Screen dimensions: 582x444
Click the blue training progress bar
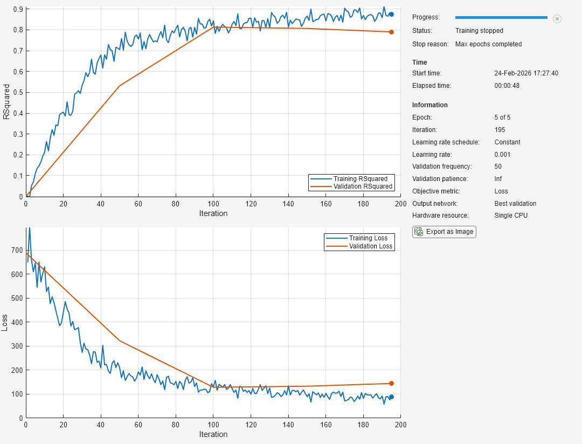(501, 18)
